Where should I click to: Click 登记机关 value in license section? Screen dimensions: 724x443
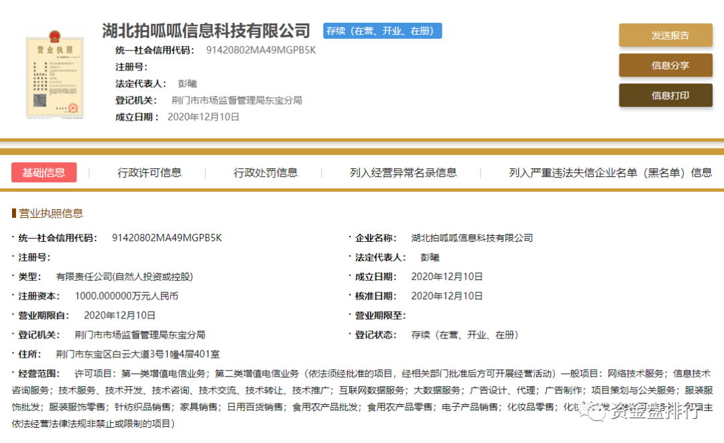(x=140, y=334)
